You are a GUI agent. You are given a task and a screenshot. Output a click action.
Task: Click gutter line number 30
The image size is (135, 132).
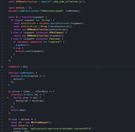2,91
